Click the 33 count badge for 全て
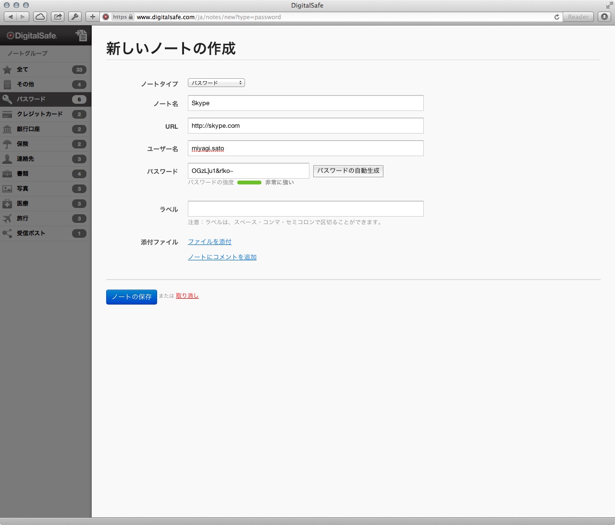 [x=79, y=70]
